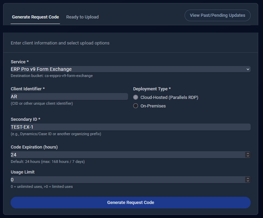Image resolution: width=263 pixels, height=218 pixels.
Task: Click 'Enter client information' heading text
Action: point(60,43)
